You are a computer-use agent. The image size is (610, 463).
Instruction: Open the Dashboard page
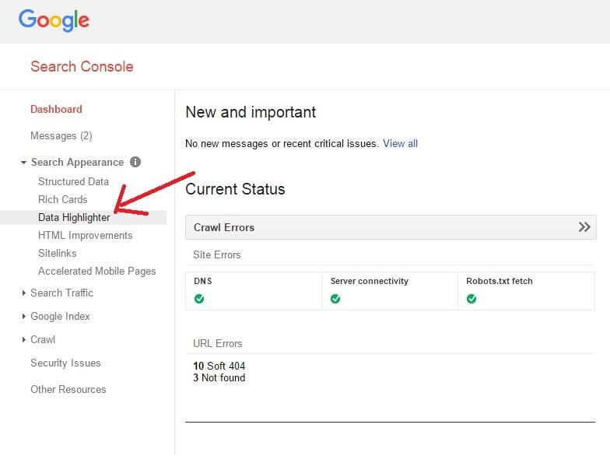tap(56, 110)
